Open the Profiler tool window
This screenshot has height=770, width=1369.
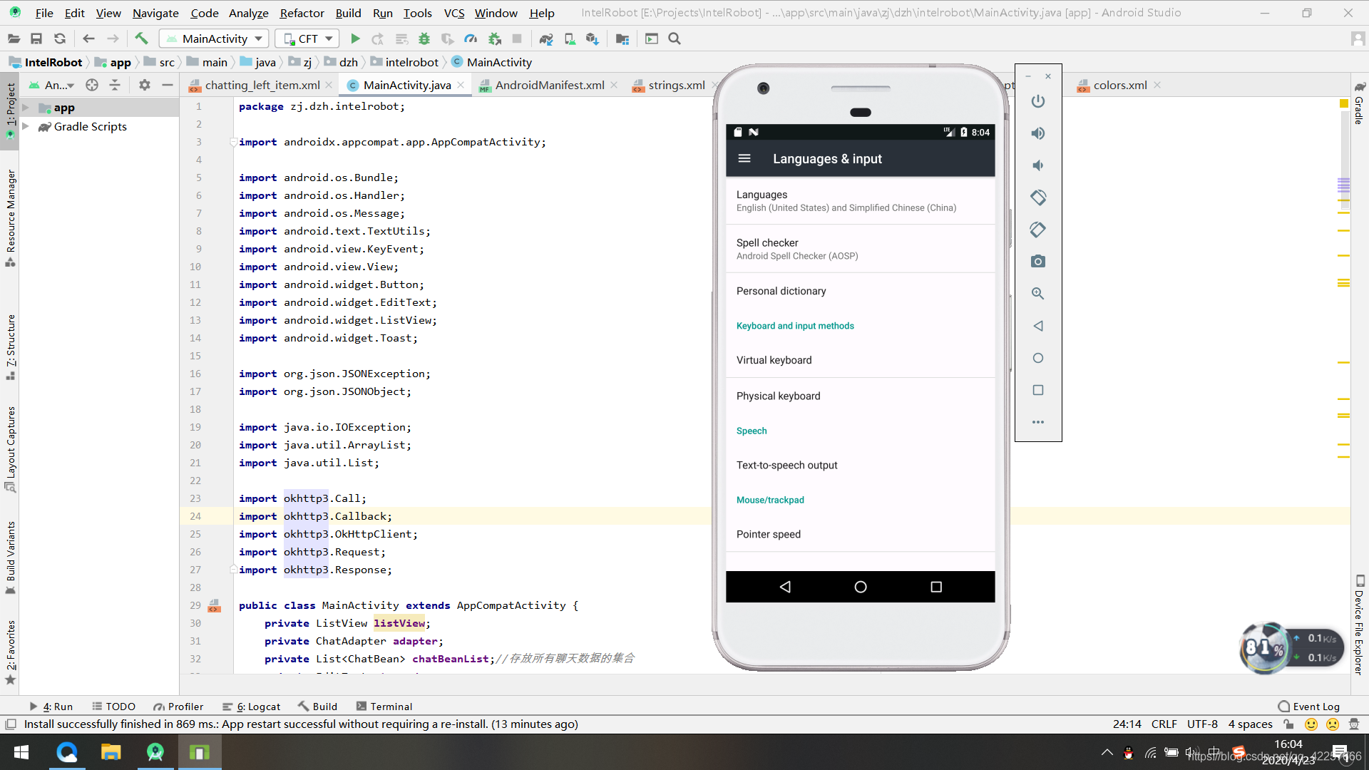(x=178, y=707)
